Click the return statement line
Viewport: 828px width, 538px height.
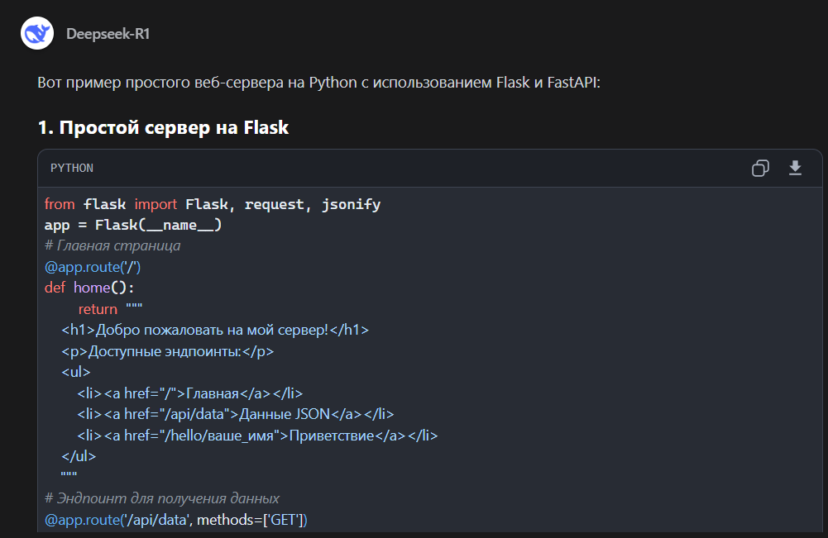(x=111, y=309)
